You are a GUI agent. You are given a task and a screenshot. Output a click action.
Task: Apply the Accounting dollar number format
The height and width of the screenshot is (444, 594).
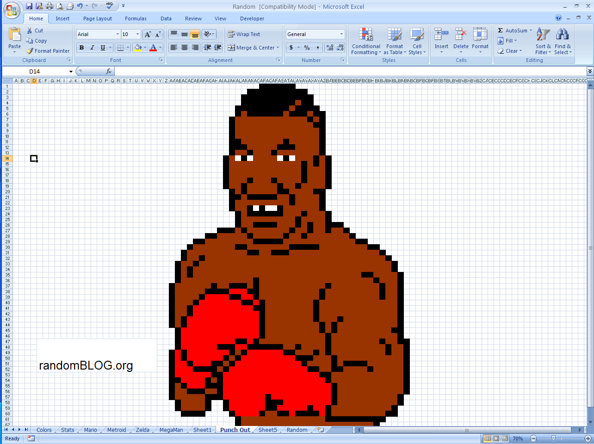(x=291, y=48)
